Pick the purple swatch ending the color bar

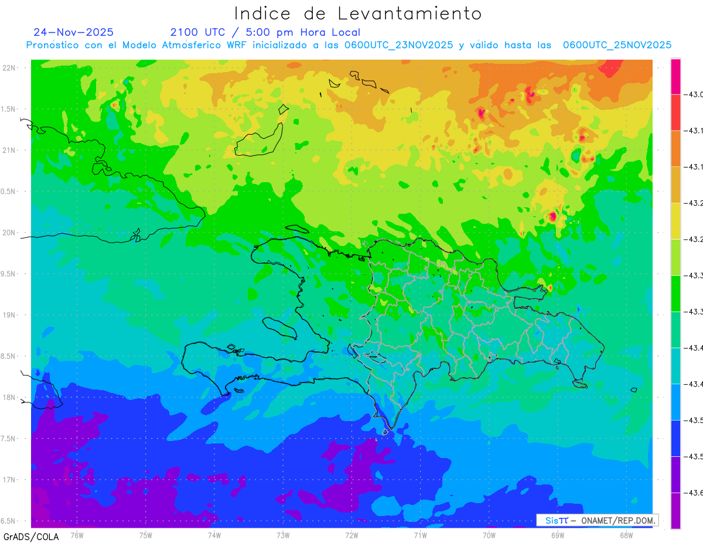tap(675, 510)
